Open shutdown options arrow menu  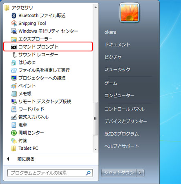point(140,173)
